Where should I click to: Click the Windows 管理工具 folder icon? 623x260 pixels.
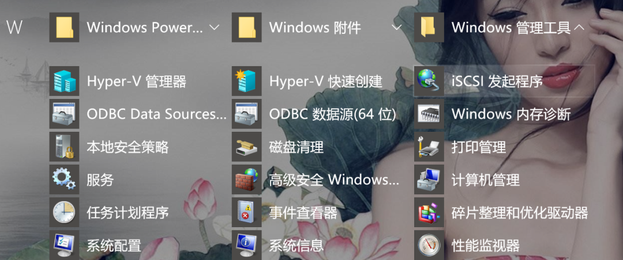pyautogui.click(x=429, y=28)
